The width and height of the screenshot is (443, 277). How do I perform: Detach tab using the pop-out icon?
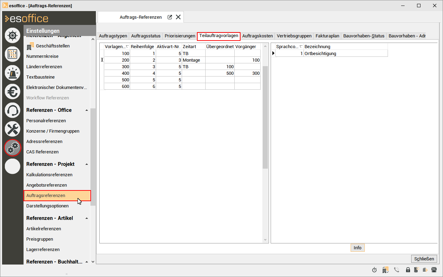click(170, 17)
